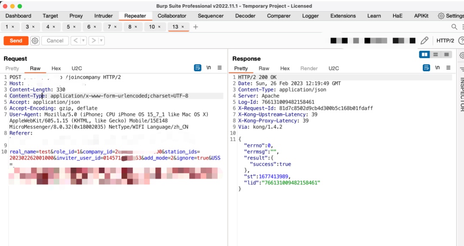Close Repeater tab 4
The width and height of the screenshot is (464, 246).
click(54, 27)
